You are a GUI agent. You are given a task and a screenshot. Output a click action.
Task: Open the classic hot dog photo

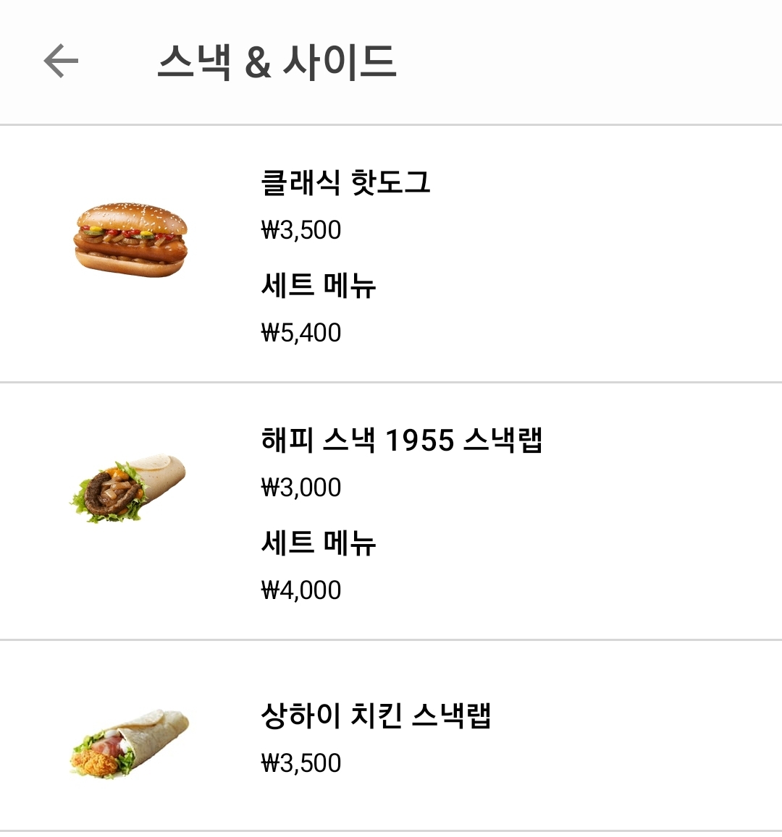click(130, 239)
